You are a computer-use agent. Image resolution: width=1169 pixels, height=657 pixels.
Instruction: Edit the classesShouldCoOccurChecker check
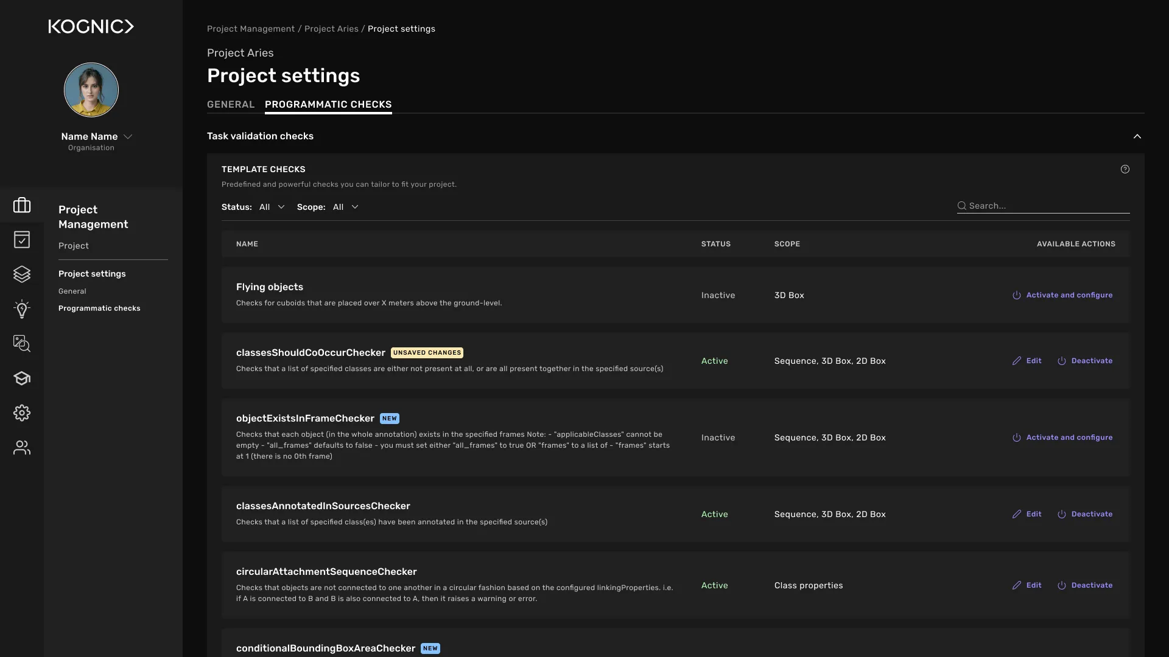pos(1027,361)
